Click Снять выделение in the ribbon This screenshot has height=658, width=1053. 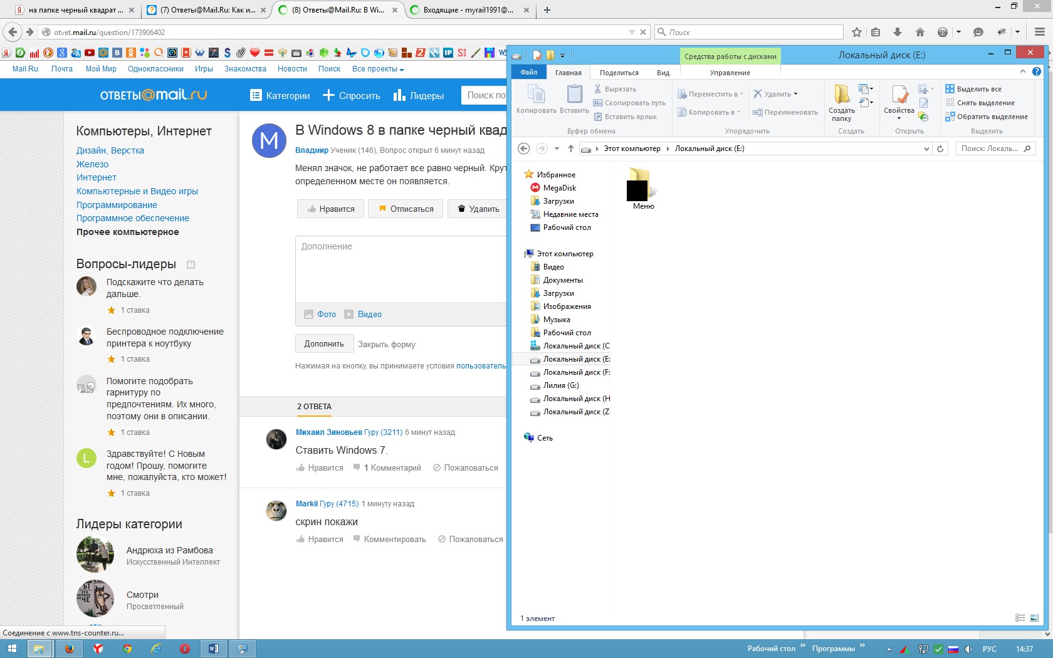coord(980,103)
